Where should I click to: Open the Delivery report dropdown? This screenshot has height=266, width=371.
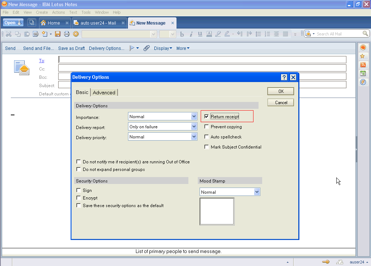(x=194, y=126)
